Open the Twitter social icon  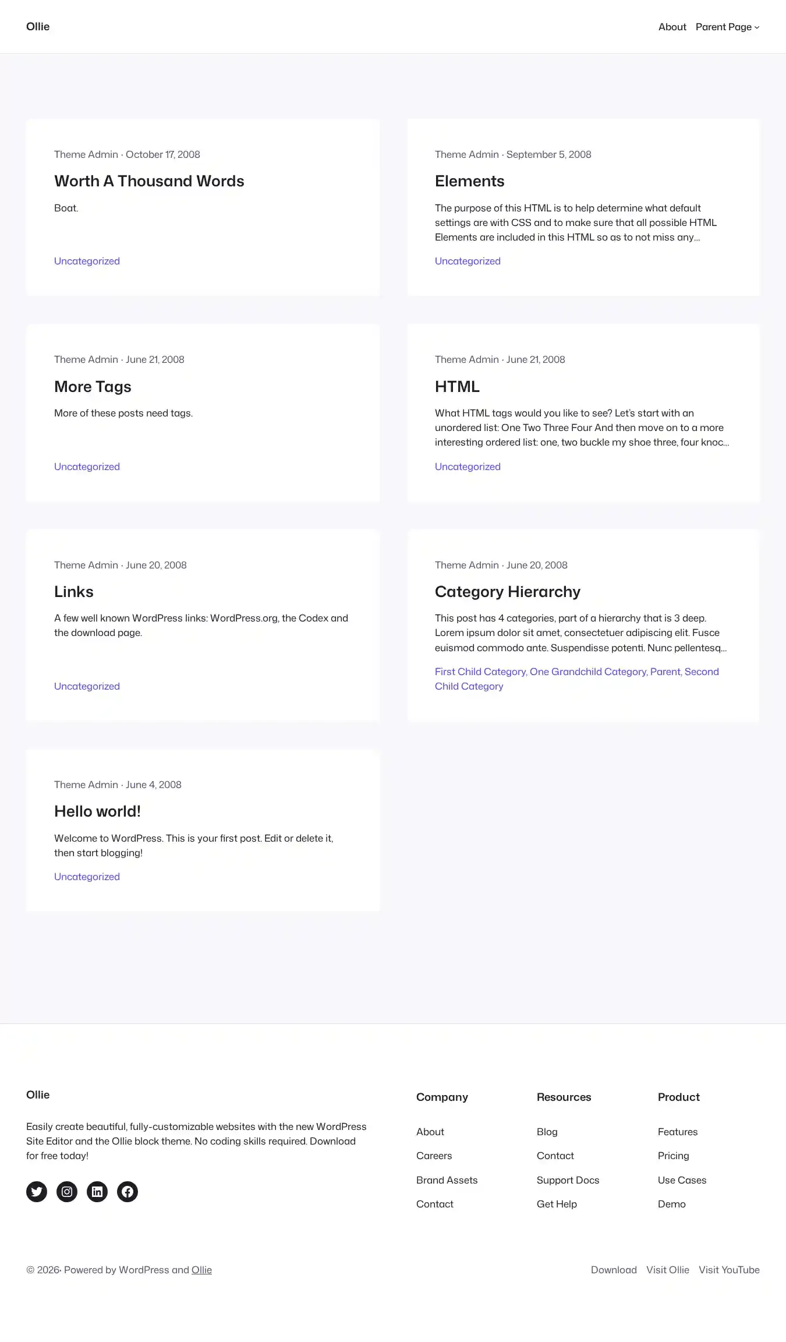pyautogui.click(x=37, y=1192)
